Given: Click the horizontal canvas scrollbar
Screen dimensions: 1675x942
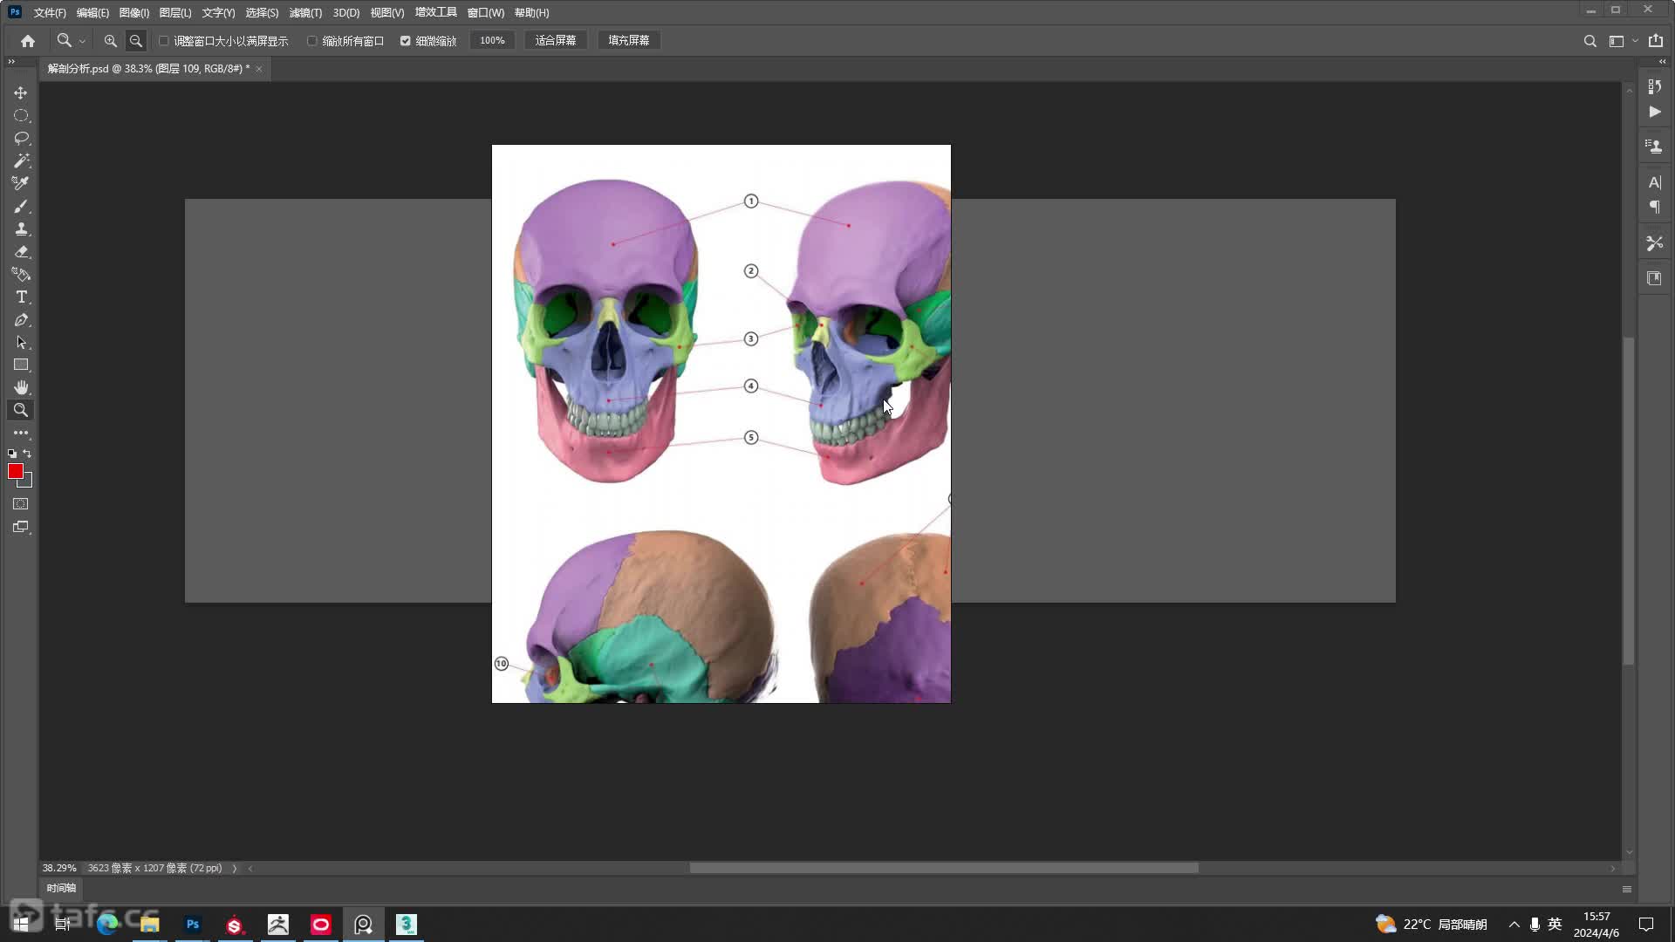Looking at the screenshot, I should [x=943, y=869].
